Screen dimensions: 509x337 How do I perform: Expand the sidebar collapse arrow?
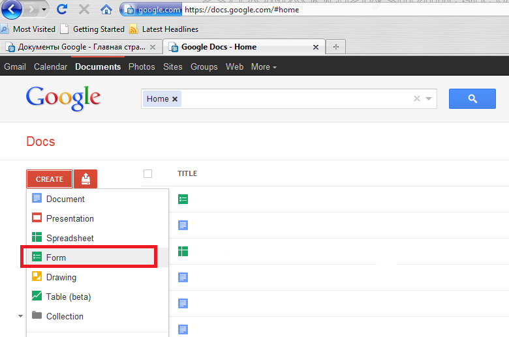tap(20, 316)
